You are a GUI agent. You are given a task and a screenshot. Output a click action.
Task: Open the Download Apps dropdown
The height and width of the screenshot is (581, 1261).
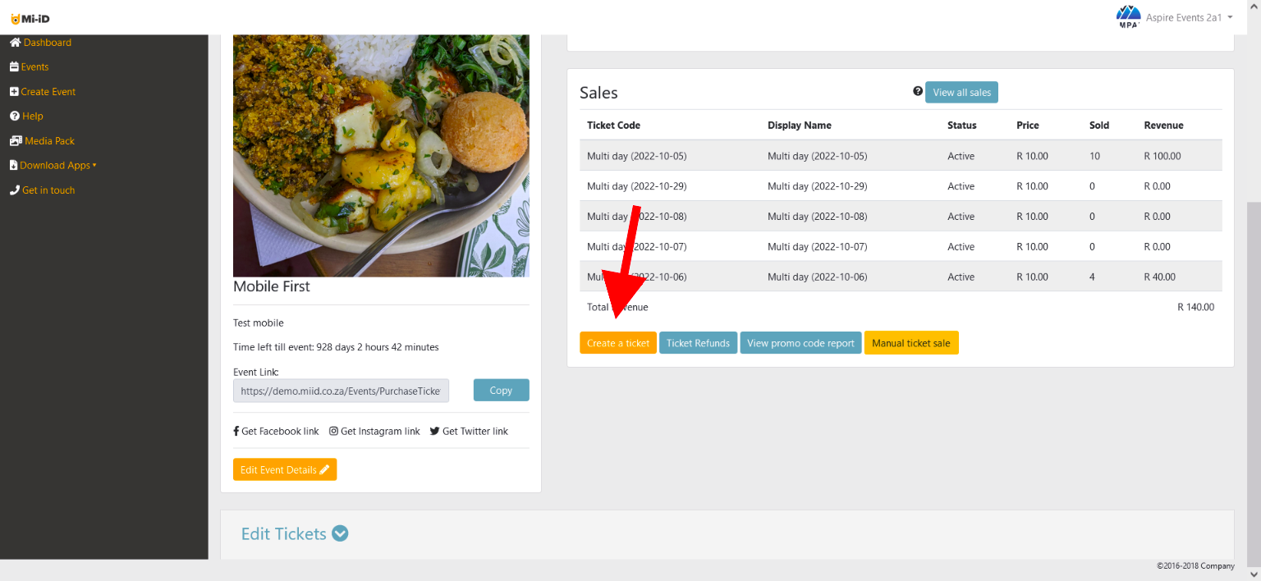click(53, 166)
